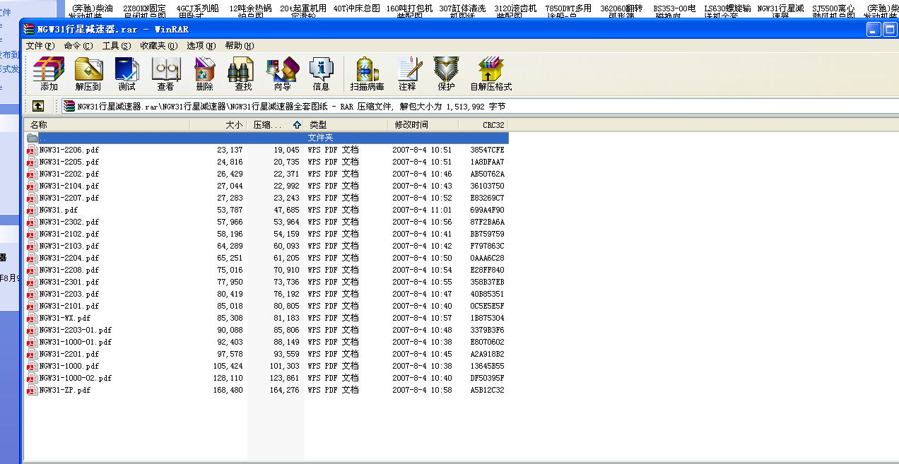Open the Commands (命令) menu
Viewport: 899px width, 464px height.
(78, 45)
